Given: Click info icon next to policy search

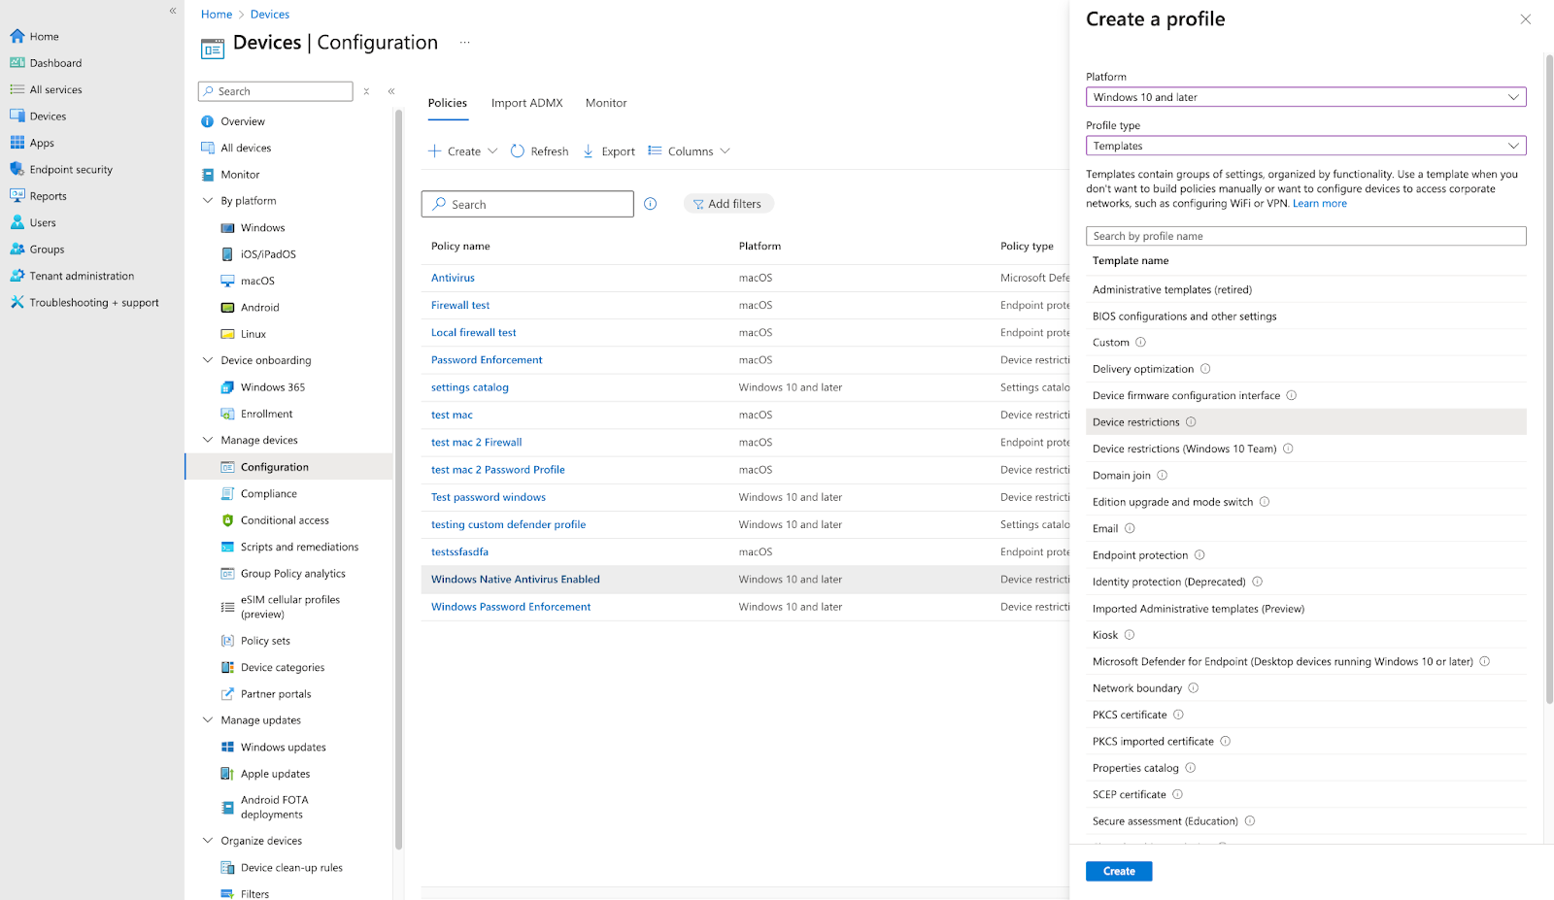Looking at the screenshot, I should (651, 204).
